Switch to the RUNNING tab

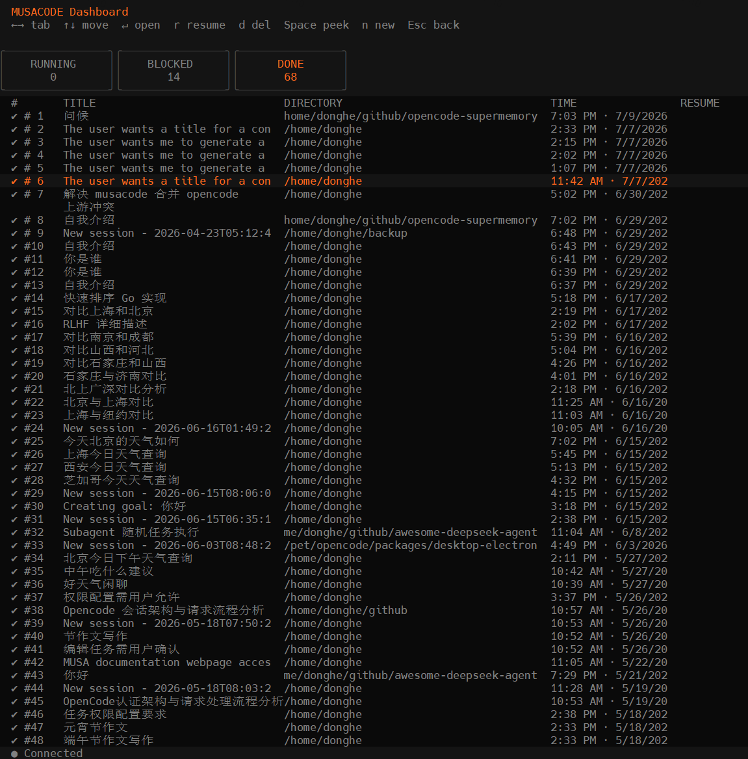click(57, 70)
